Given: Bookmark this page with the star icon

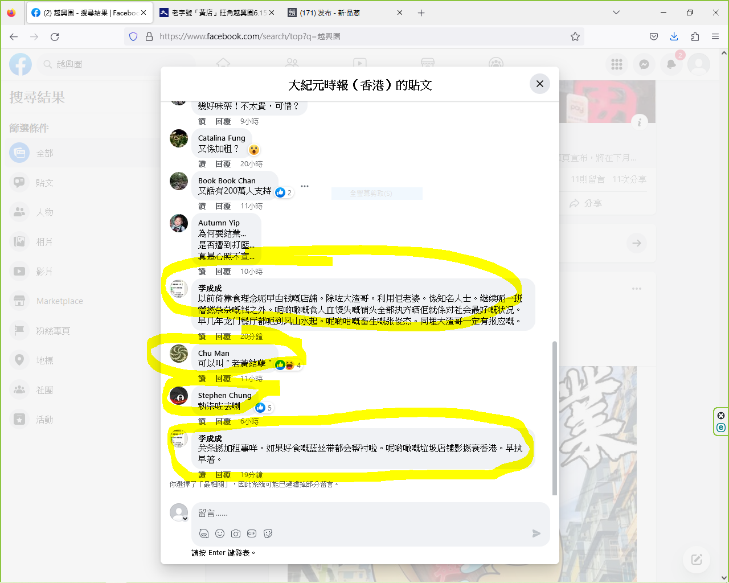Looking at the screenshot, I should [575, 36].
